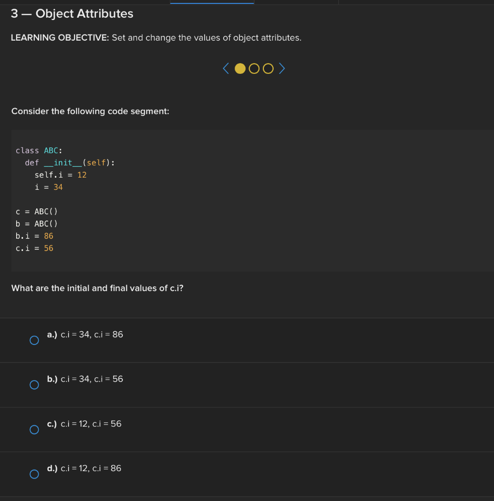
Task: Jump to the second question dot
Action: coord(254,68)
